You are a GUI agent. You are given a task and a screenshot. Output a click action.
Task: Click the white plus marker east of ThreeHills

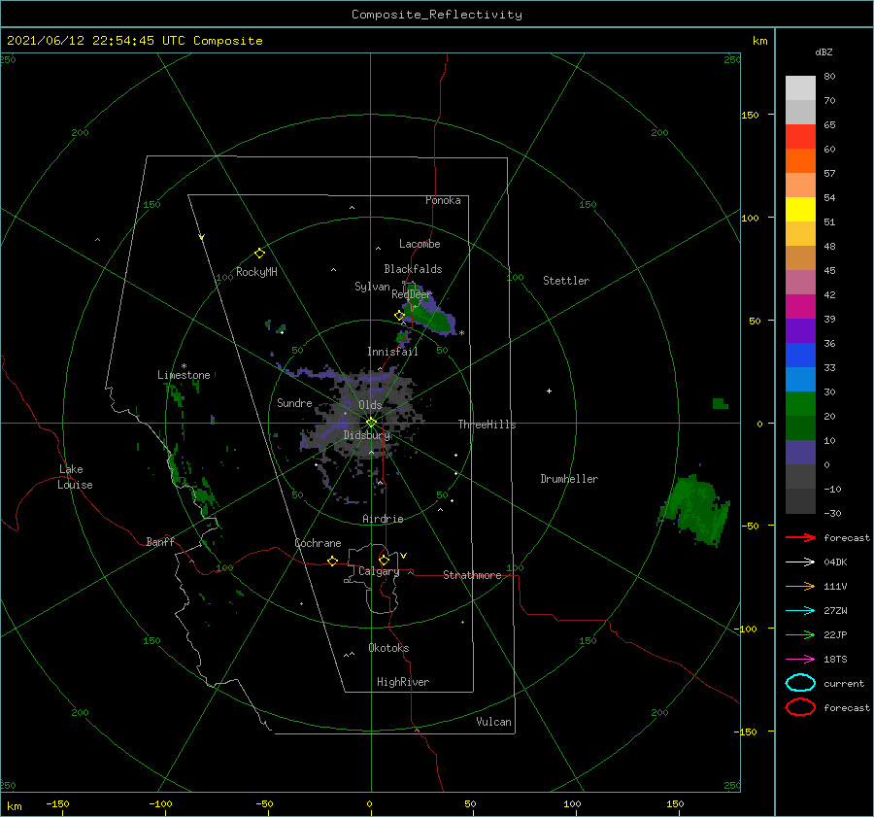(x=549, y=391)
